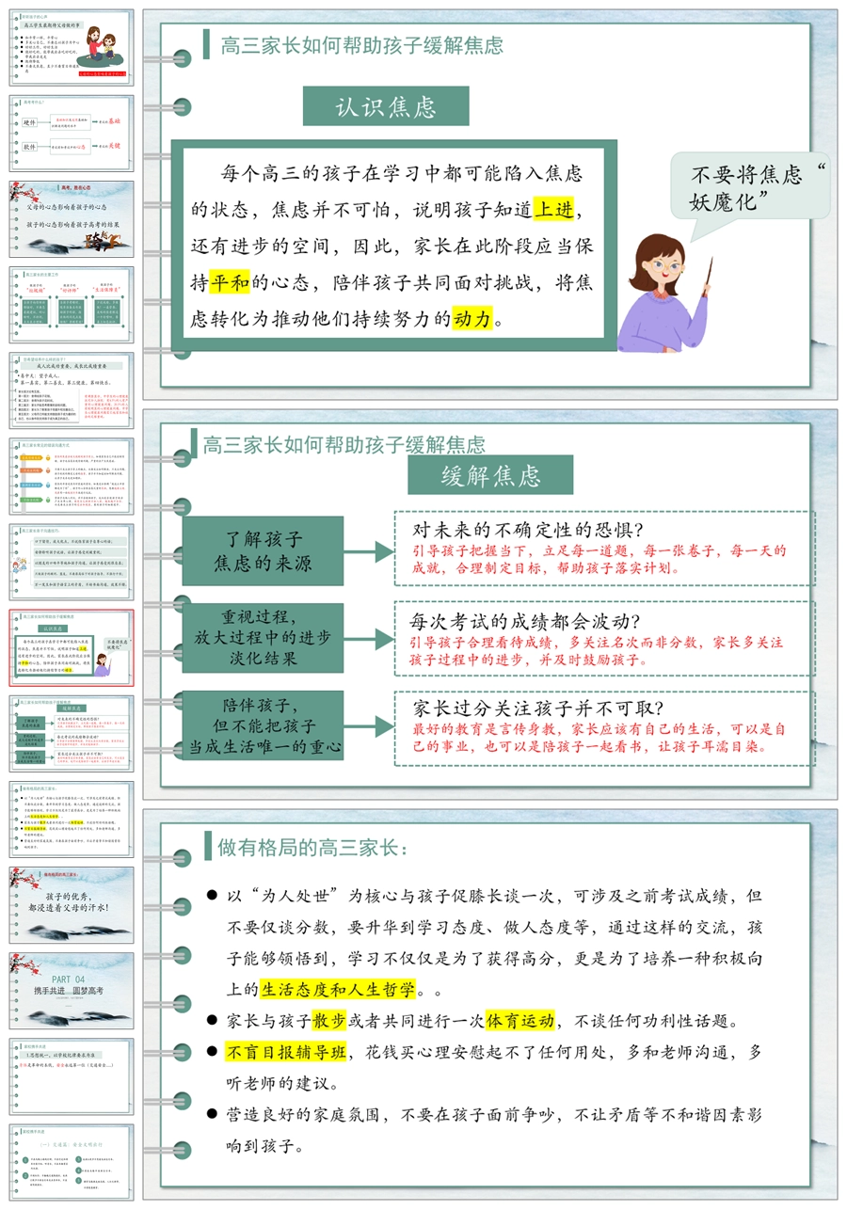The height and width of the screenshot is (1210, 847).
Task: Click the 认识焦虑 green title banner
Action: [x=386, y=106]
